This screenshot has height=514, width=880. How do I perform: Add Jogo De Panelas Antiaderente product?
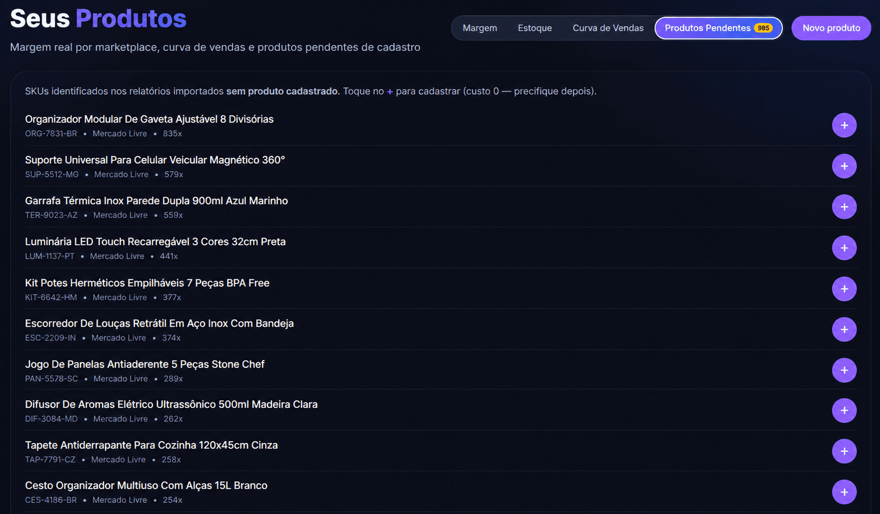(844, 370)
